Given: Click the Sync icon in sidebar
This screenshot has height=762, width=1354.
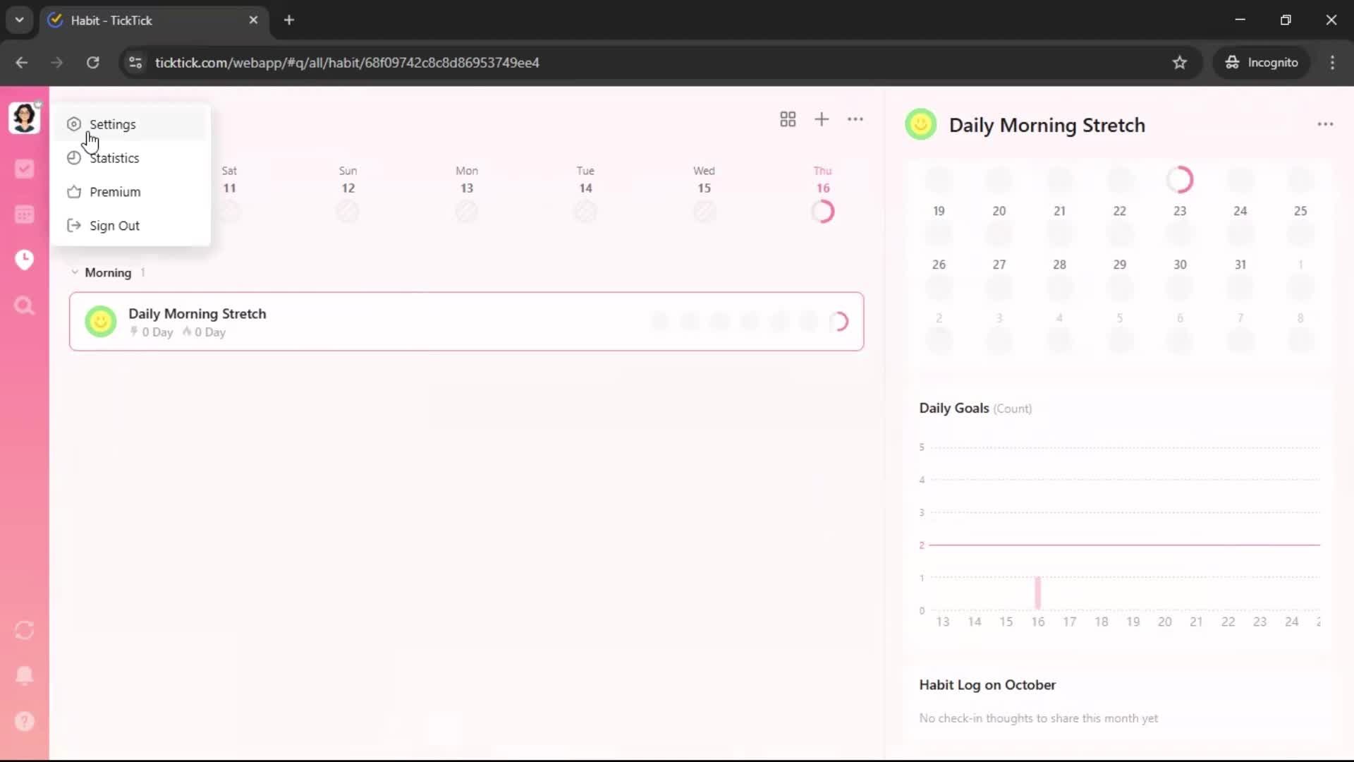Looking at the screenshot, I should click(x=24, y=630).
